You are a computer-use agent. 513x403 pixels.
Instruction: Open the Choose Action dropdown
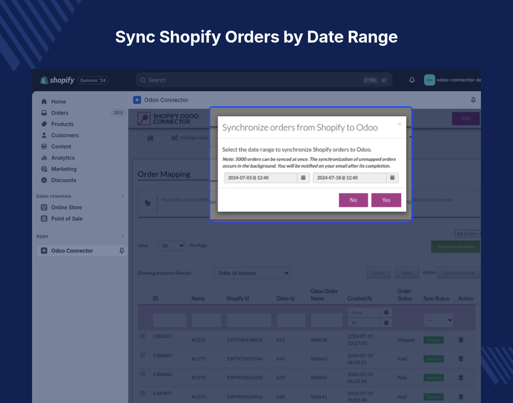458,273
